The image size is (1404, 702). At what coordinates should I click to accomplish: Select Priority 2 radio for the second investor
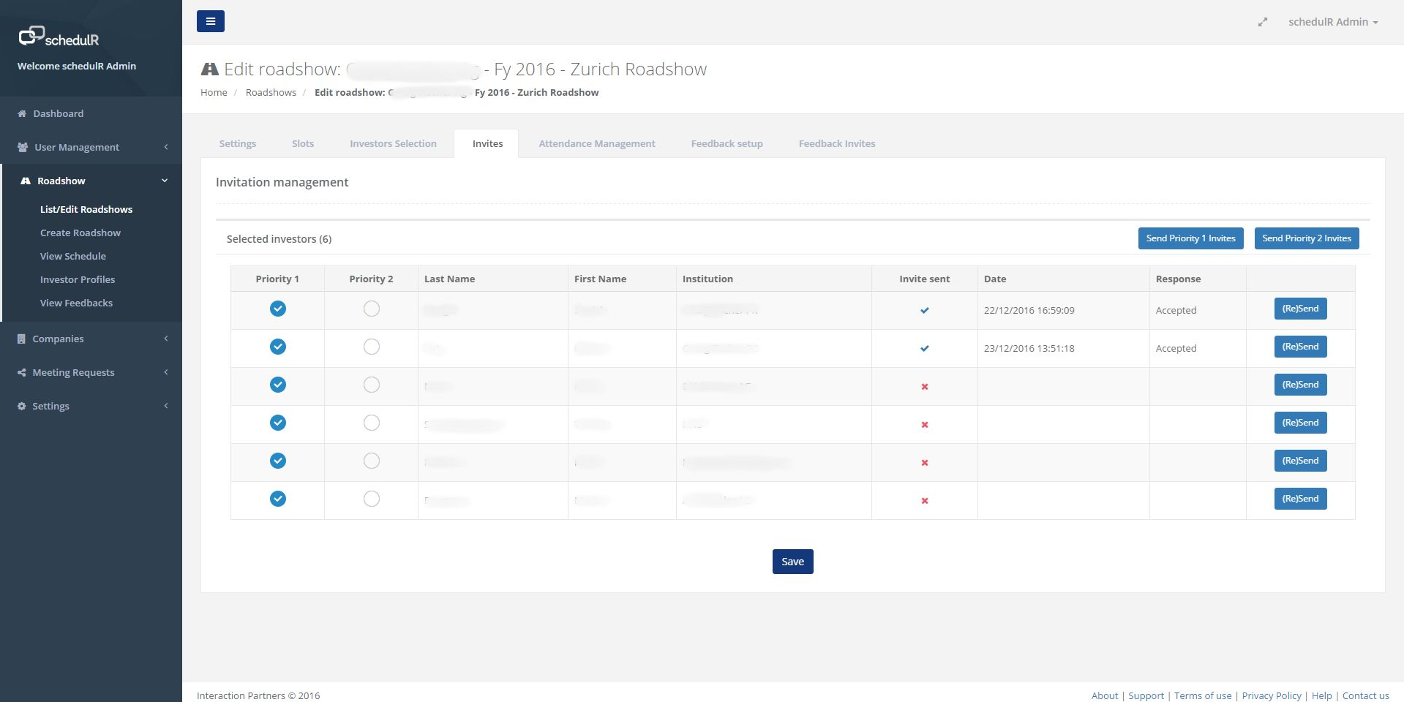point(371,347)
